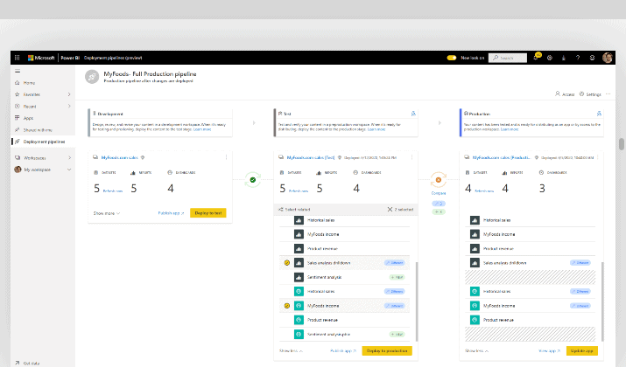
Task: Open the settings gear in the top bar
Action: pyautogui.click(x=550, y=58)
